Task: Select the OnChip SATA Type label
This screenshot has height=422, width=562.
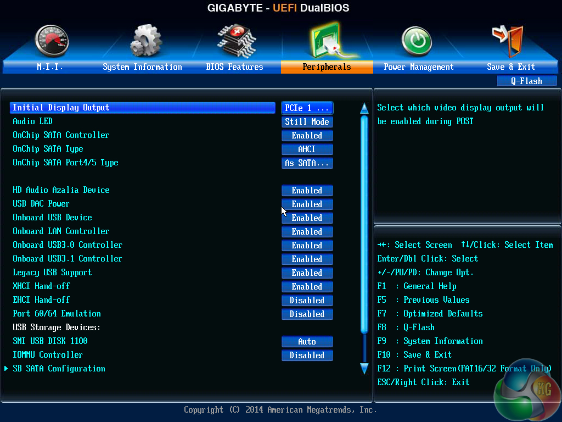Action: [48, 148]
